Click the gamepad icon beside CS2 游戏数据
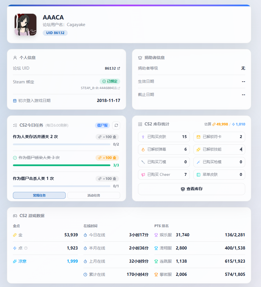 pyautogui.click(x=15, y=216)
